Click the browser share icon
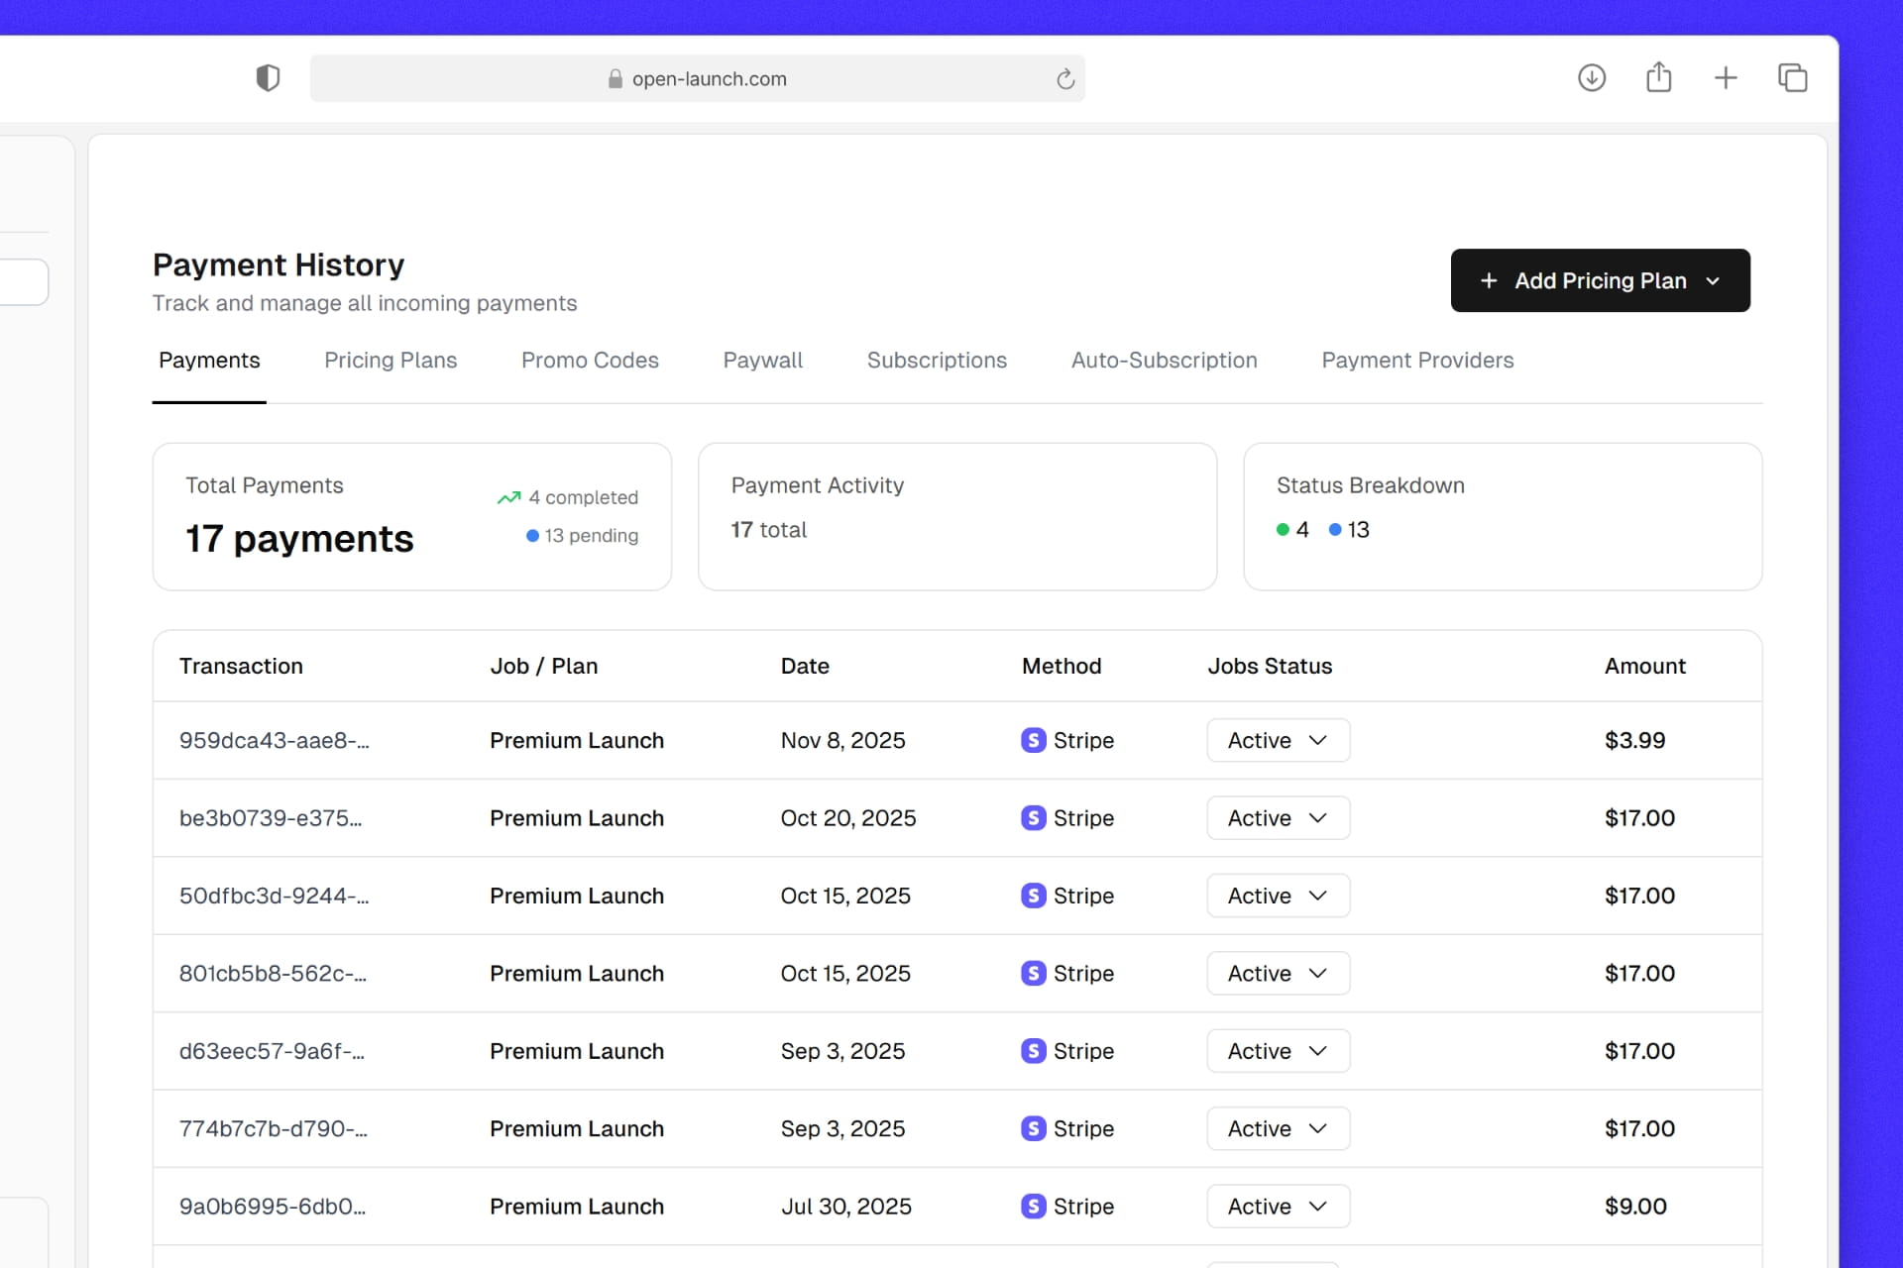Image resolution: width=1903 pixels, height=1268 pixels. click(x=1658, y=77)
